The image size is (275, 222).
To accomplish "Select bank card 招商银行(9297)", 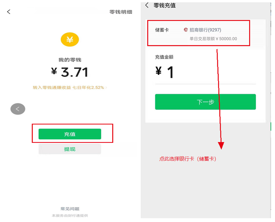I will [205, 30].
